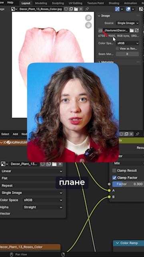Screen dimensions: 144x257
Task: Switch to the Modeling workspace tab
Action: [x=41, y=3]
